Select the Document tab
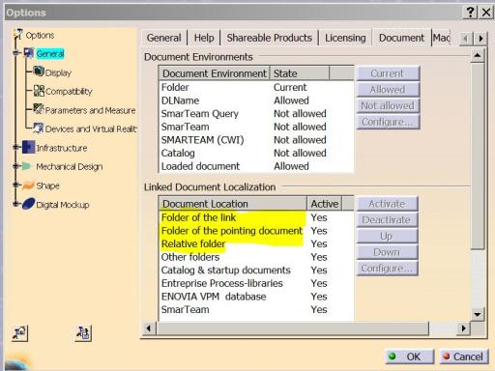Screen dimensions: 495x371 (x=401, y=38)
